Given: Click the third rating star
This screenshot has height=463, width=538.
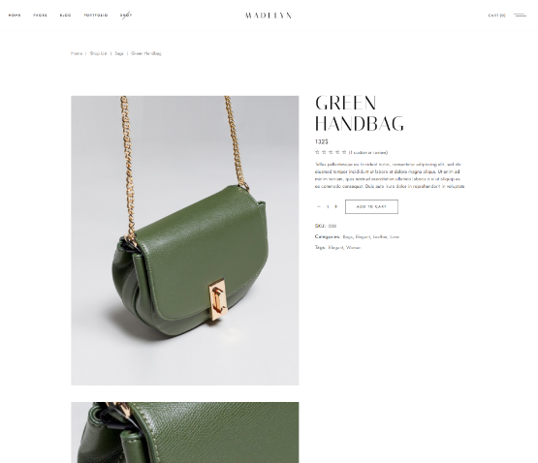Looking at the screenshot, I should point(331,152).
